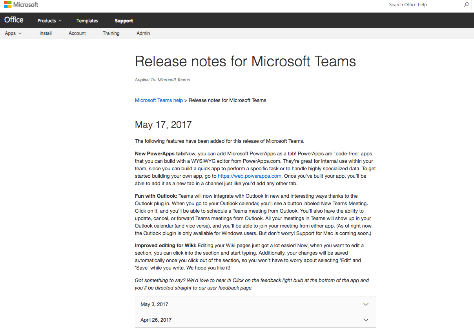Viewport: 474px width, 328px height.
Task: Select the Support menu item
Action: click(124, 21)
